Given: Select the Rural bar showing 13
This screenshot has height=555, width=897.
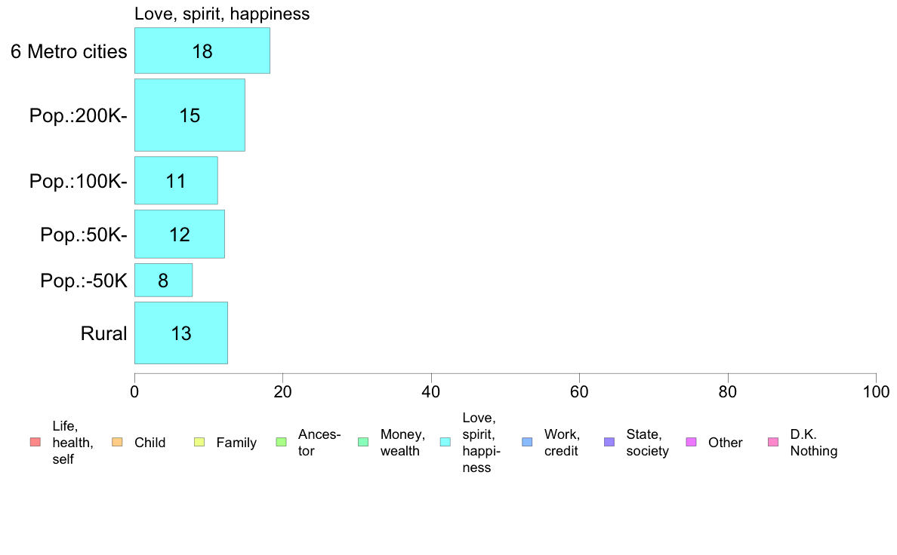Looking at the screenshot, I should [180, 333].
